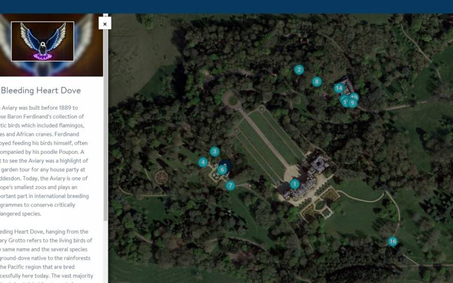
Task: Click map marker number 10
Action: tap(356, 96)
